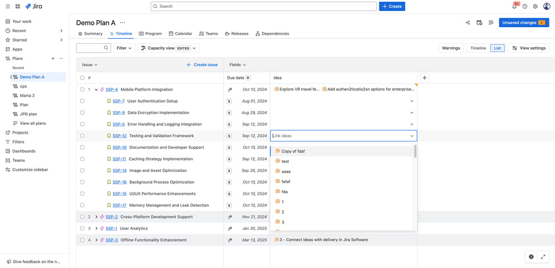Image resolution: width=555 pixels, height=268 pixels.
Task: Click the help question mark icon
Action: [x=525, y=7]
